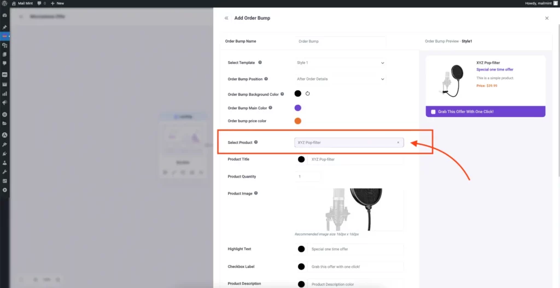
Task: Click the play-circle icon at the sidebar bottom
Action: (4, 190)
